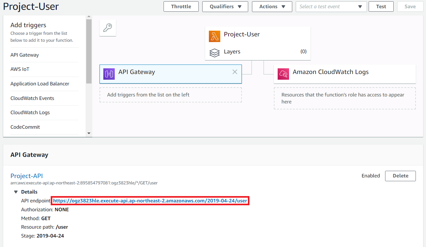Image resolution: width=426 pixels, height=247 pixels.
Task: Click the Throttle button
Action: click(x=181, y=7)
